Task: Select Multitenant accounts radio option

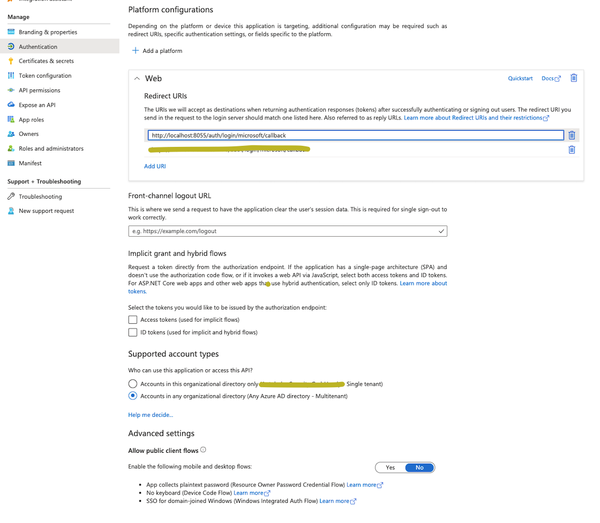Action: click(133, 396)
